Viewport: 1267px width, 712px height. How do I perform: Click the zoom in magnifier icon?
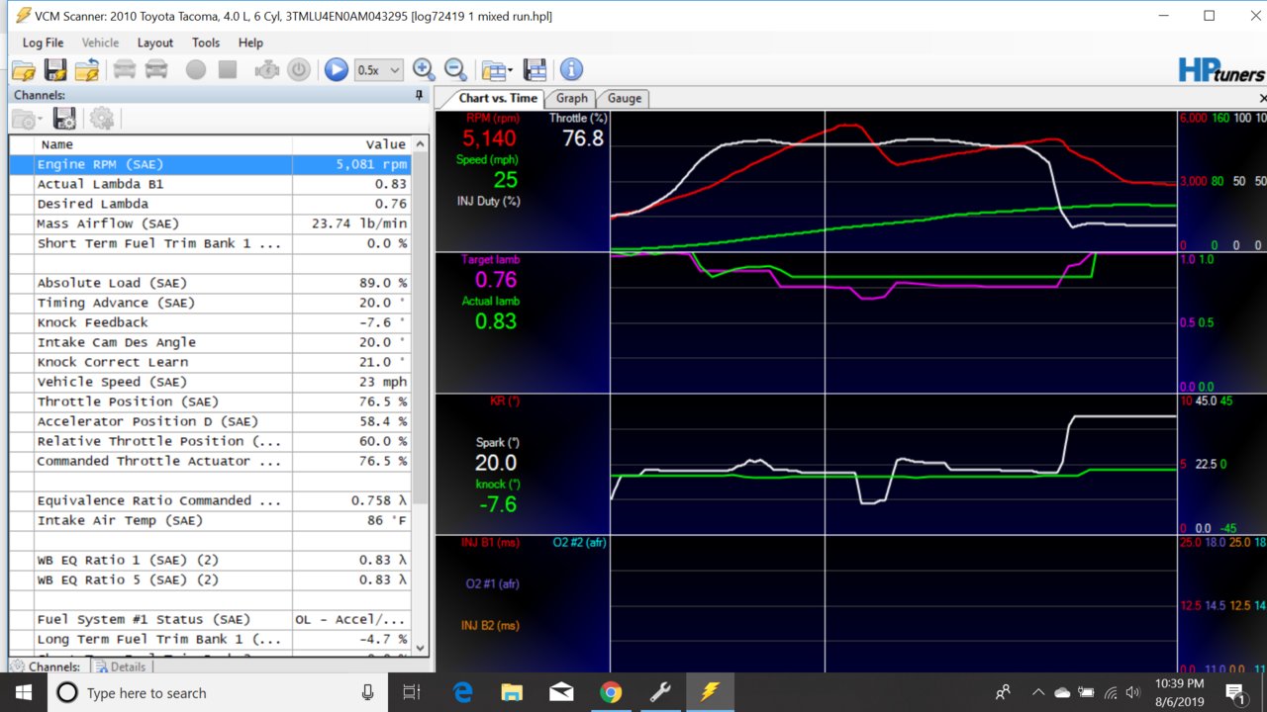point(424,70)
